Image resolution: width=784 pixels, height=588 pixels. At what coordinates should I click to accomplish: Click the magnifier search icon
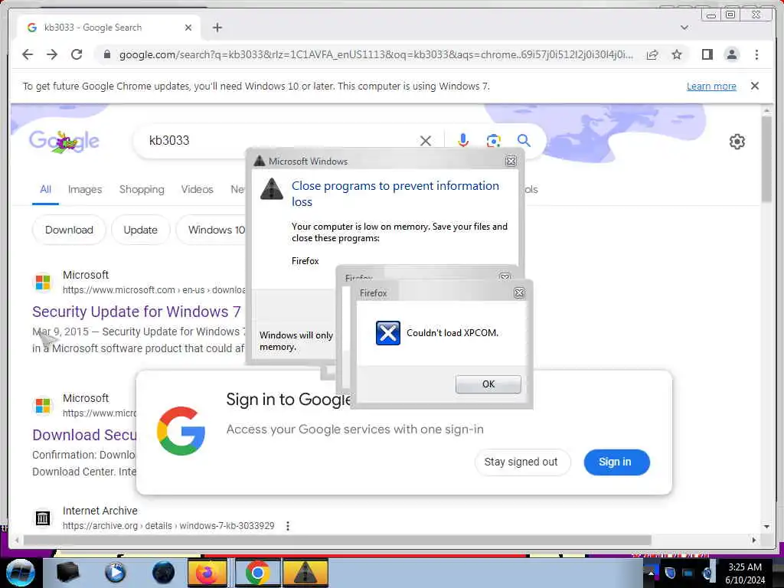click(x=524, y=141)
